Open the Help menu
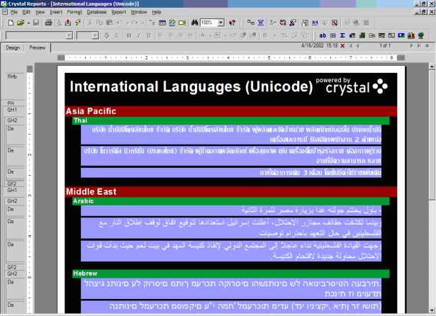 [x=157, y=12]
